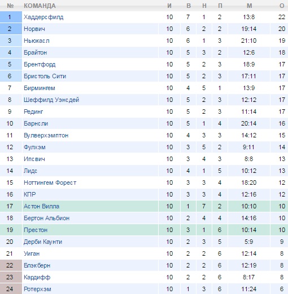Click the № column header

pyautogui.click(x=10, y=6)
